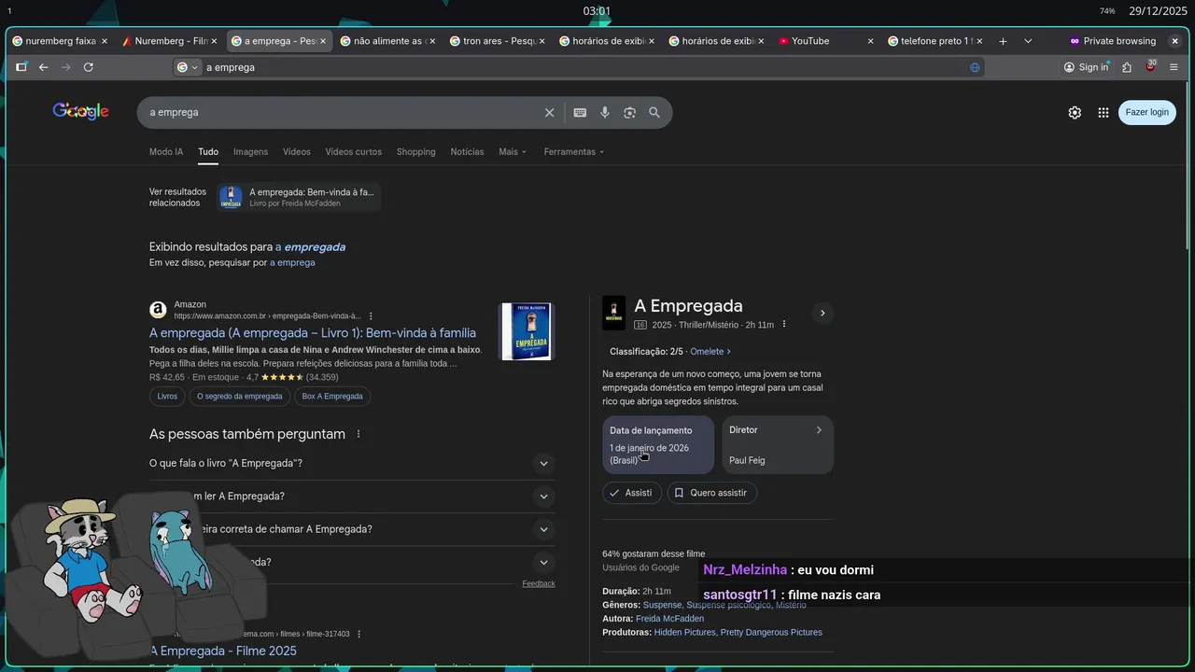Clear the search box text
The height and width of the screenshot is (672, 1195).
pos(549,112)
